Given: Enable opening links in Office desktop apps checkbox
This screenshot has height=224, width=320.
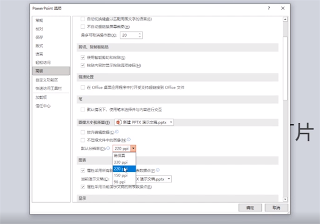Looking at the screenshot, I should [83, 87].
